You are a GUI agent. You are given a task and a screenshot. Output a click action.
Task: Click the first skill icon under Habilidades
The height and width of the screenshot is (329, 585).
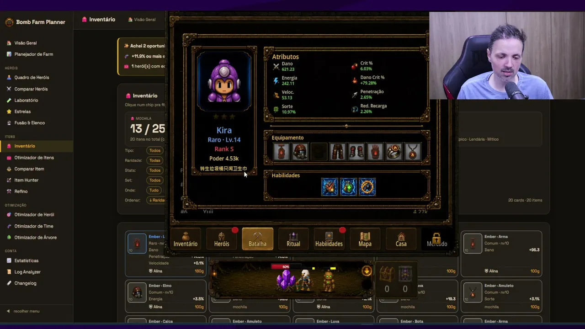click(330, 187)
